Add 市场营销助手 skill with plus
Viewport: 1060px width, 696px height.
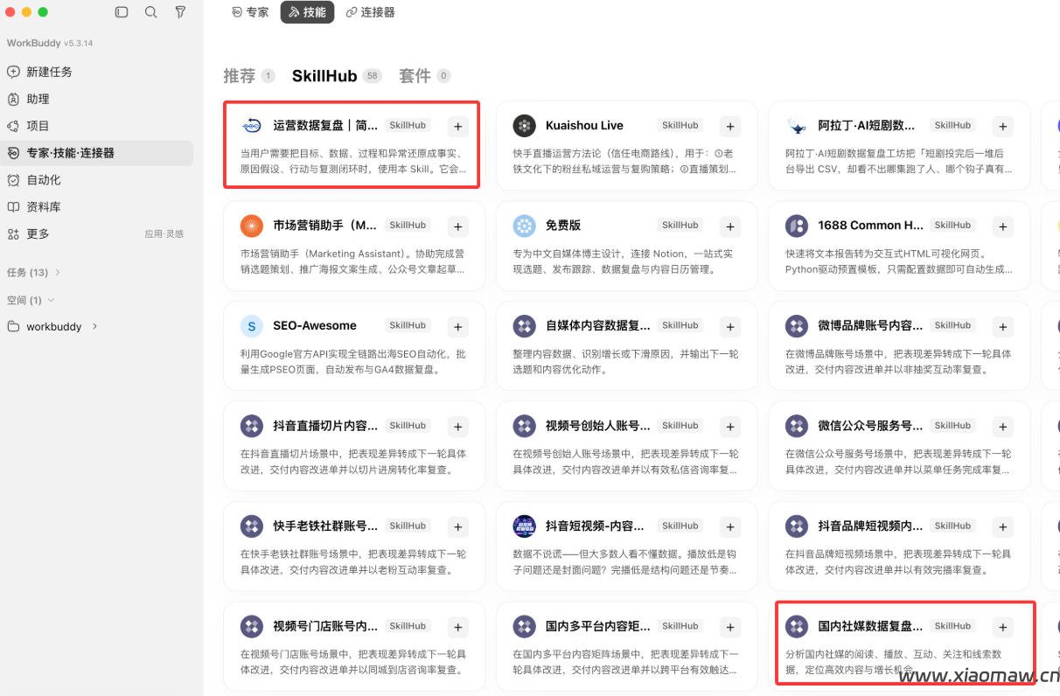click(x=457, y=226)
